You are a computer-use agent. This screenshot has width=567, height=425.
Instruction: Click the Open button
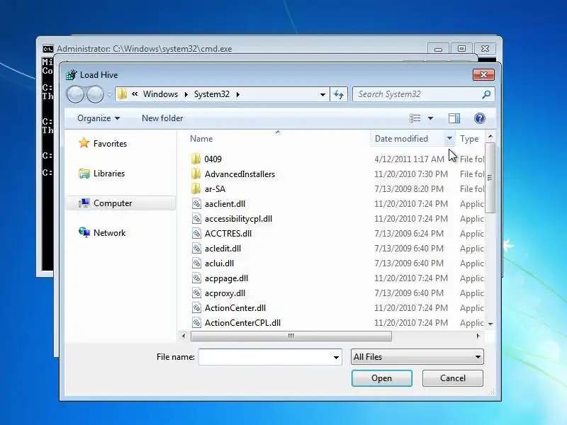382,378
